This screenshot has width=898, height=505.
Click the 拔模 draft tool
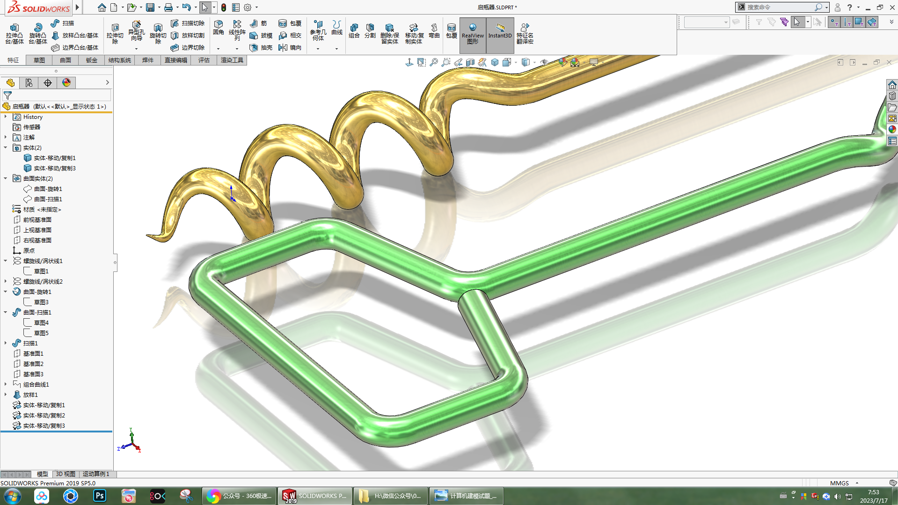(x=261, y=35)
